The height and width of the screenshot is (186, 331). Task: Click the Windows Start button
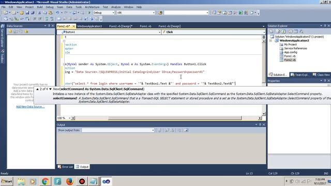click(x=7, y=181)
